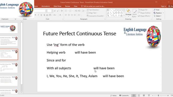
Task: Justify text in Paragraph group
Action: 75,15
